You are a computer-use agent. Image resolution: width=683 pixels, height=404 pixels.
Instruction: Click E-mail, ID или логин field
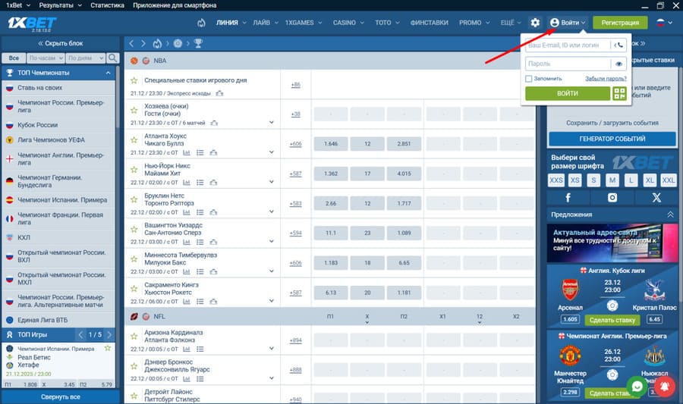[568, 45]
